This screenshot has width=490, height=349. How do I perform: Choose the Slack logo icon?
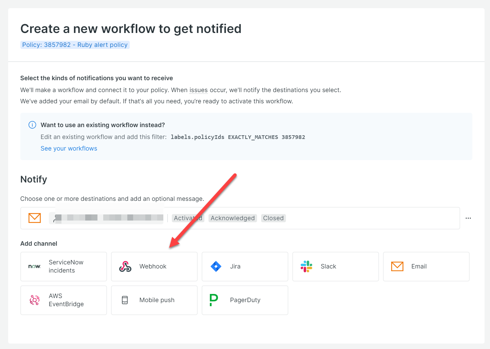point(306,266)
